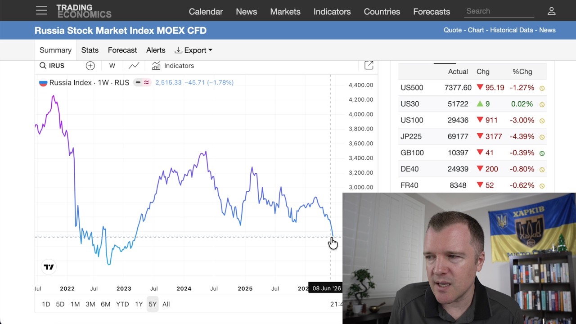Screen dimensions: 576x324
Task: Click the DE40 row clock icon
Action: [542, 169]
